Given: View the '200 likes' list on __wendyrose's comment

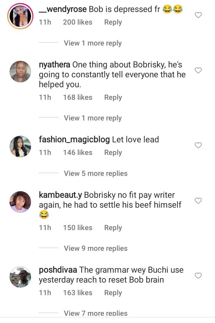Looking at the screenshot, I should tap(78, 22).
